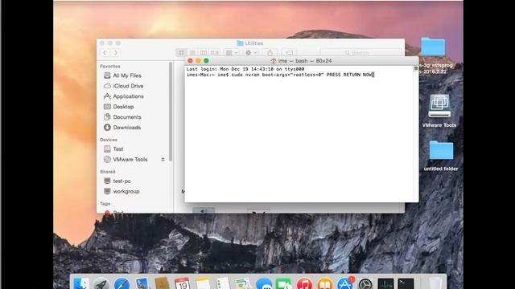The width and height of the screenshot is (515, 289).
Task: Open Messages from the Dock
Action: pos(264,283)
